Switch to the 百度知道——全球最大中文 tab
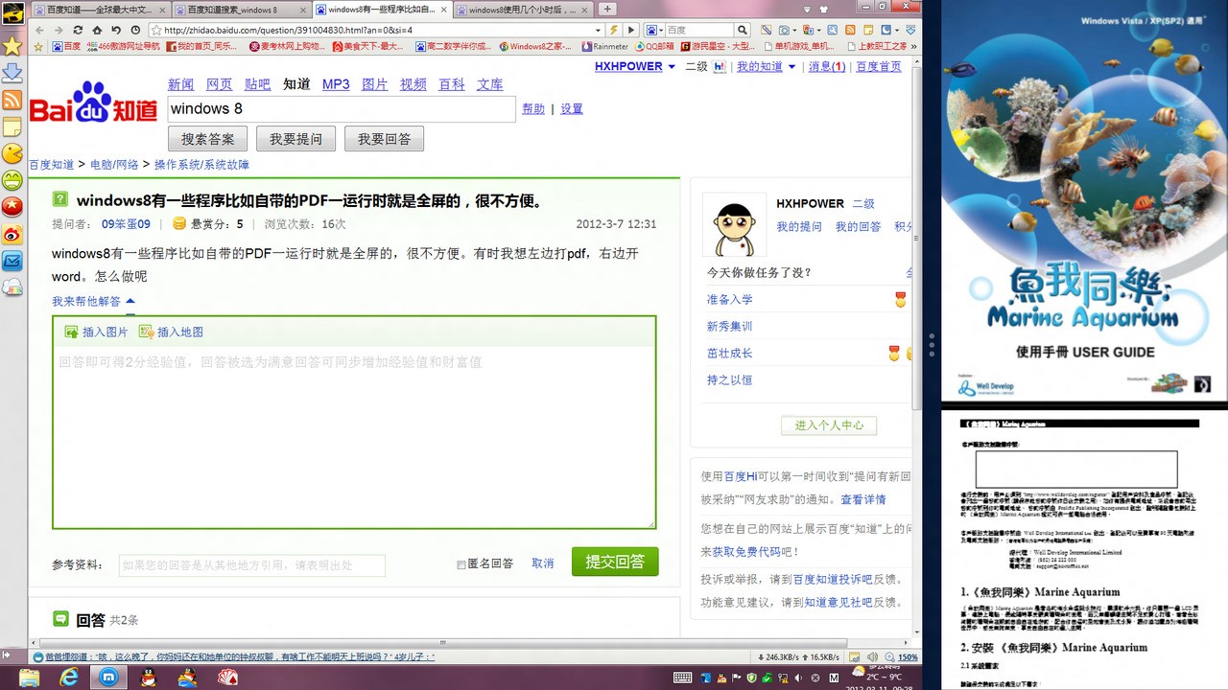1228x690 pixels. pos(101,9)
